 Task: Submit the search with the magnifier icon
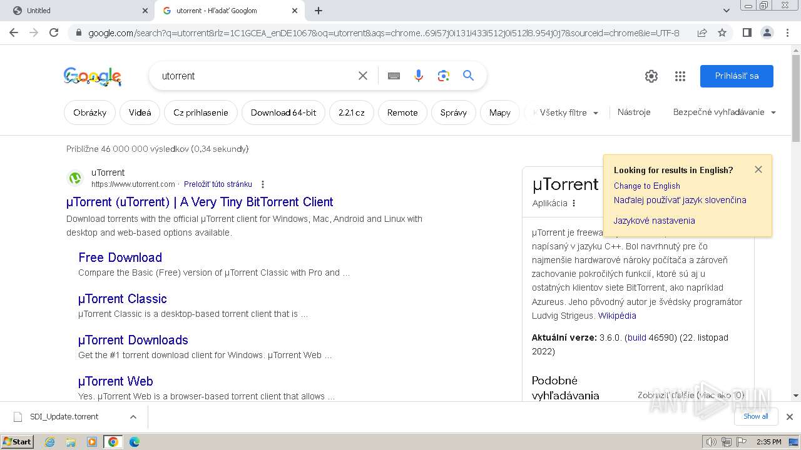pos(468,76)
